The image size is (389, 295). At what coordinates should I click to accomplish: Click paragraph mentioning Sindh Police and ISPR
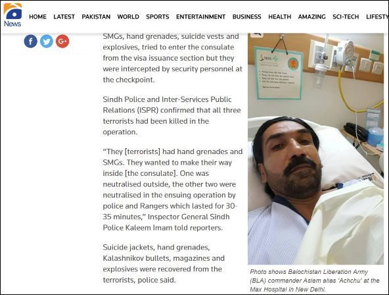click(172, 116)
